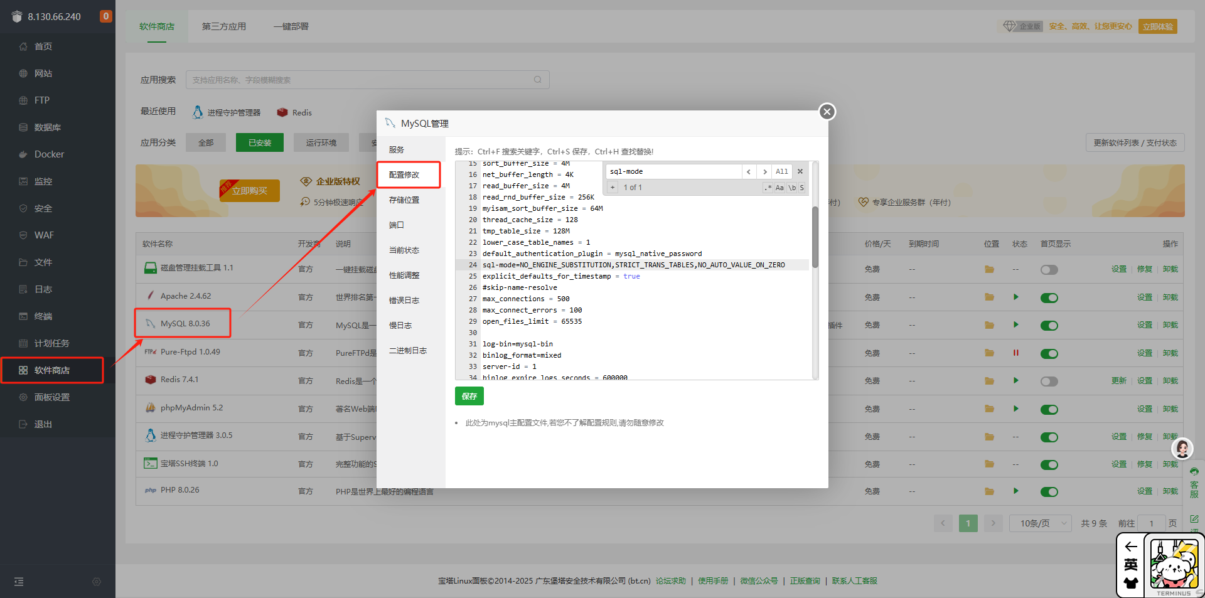Switch to the 性能调整 tab in MySQL管理
Viewport: 1205px width, 598px height.
coord(404,275)
